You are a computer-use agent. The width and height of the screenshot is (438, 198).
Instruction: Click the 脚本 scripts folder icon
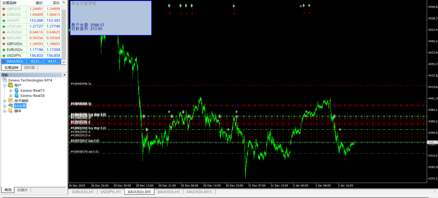(x=10, y=111)
